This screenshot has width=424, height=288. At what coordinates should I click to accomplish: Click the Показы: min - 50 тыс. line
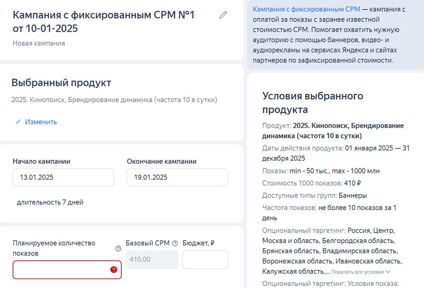(x=321, y=171)
